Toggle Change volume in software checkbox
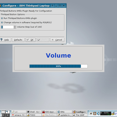The height and width of the screenshot is (117, 117). [2, 23]
